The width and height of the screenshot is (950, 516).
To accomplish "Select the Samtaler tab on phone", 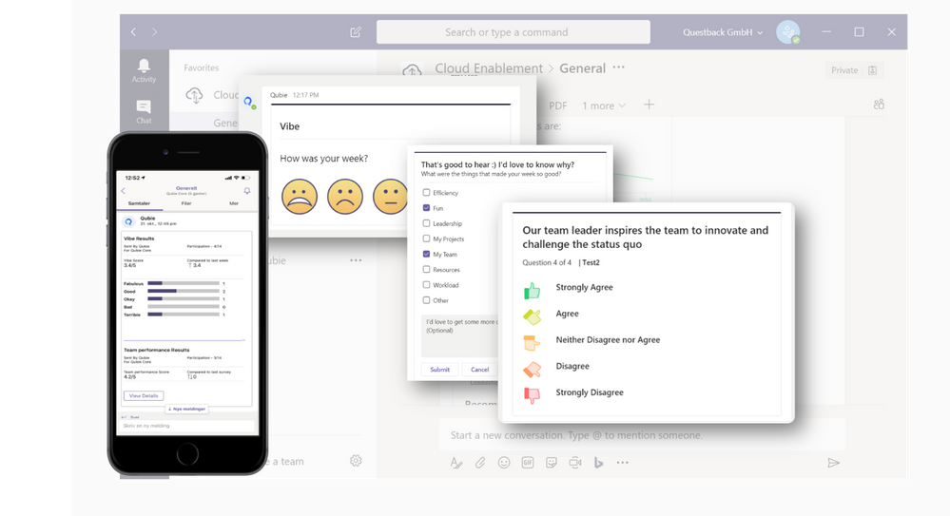I will pyautogui.click(x=139, y=203).
